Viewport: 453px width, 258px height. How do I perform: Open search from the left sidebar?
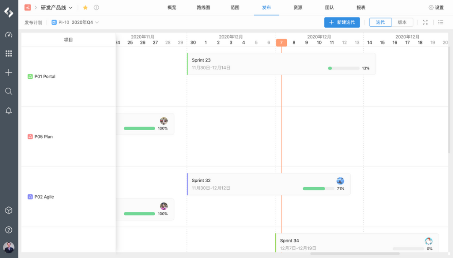point(9,91)
